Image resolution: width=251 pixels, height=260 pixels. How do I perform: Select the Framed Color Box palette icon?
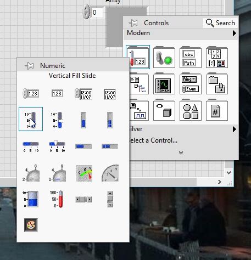[31, 225]
